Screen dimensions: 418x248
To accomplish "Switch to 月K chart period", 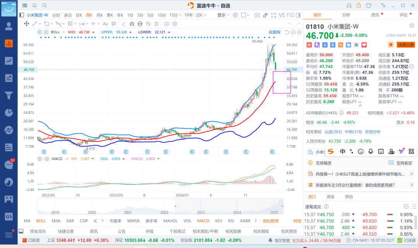I will [99, 15].
